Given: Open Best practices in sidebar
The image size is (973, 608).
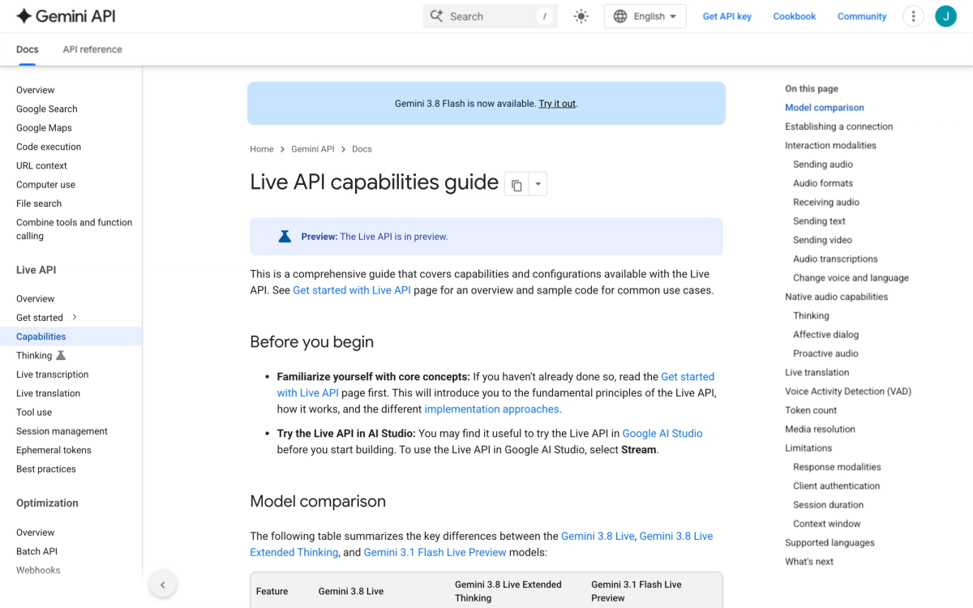Looking at the screenshot, I should tap(46, 469).
